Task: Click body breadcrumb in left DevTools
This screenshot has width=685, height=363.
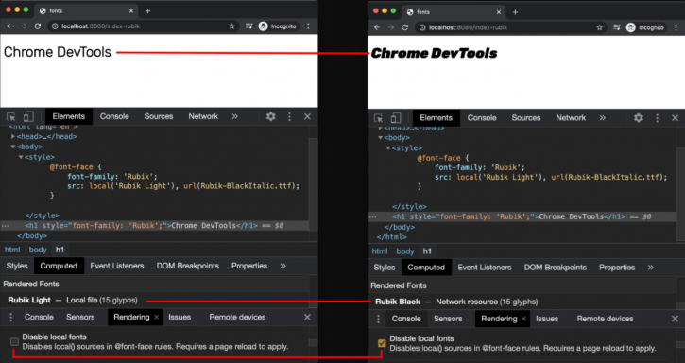Action: click(38, 250)
